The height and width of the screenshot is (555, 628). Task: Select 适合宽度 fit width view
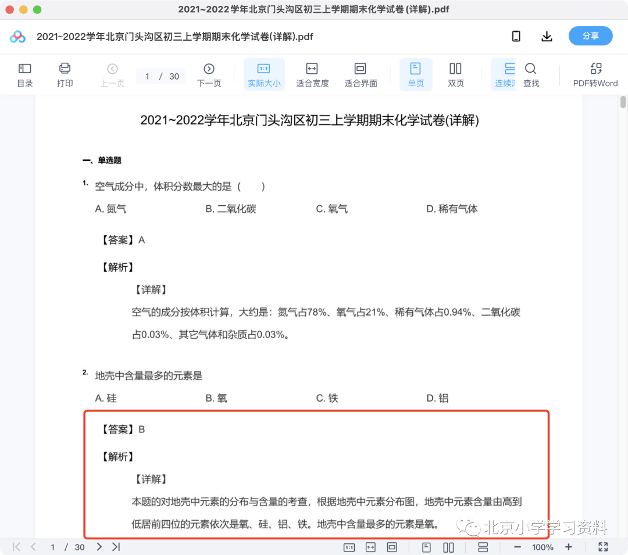coord(312,75)
